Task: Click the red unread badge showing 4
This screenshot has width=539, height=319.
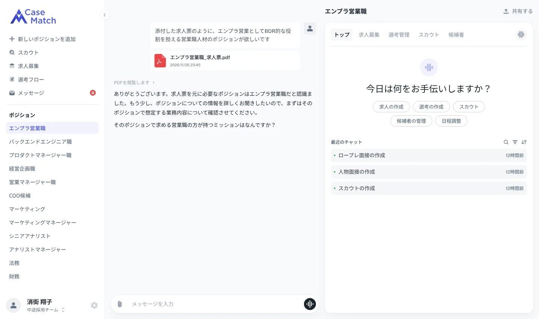Action: coord(93,93)
